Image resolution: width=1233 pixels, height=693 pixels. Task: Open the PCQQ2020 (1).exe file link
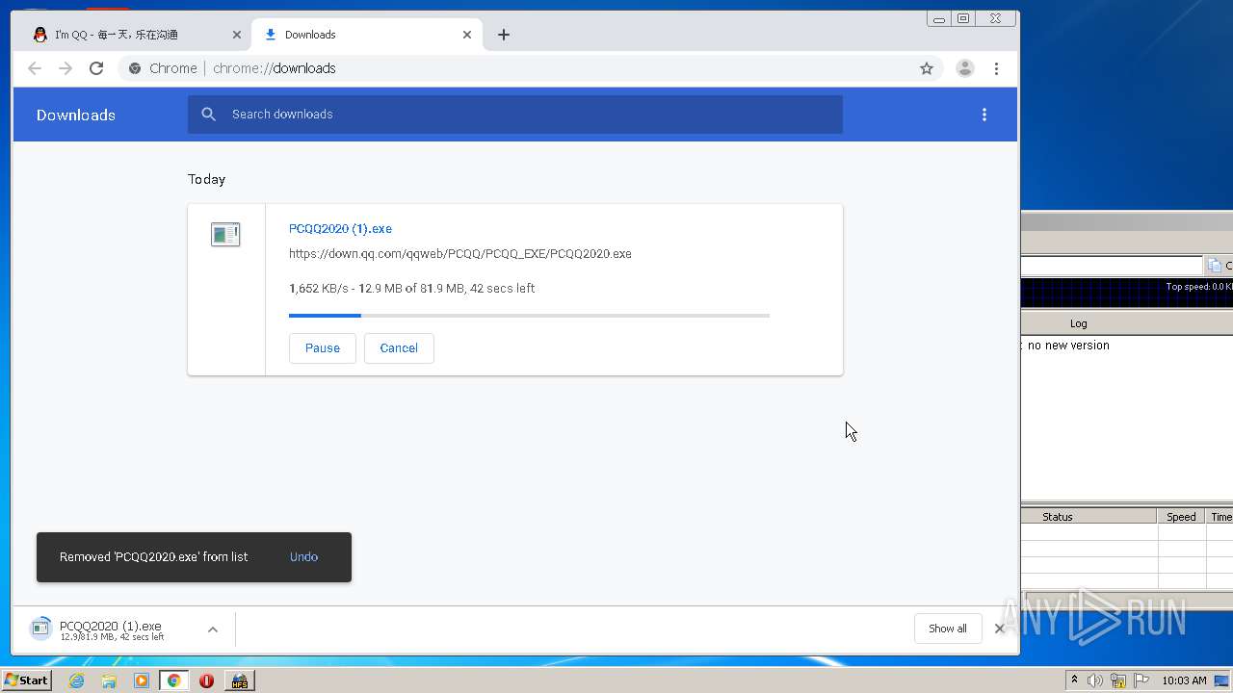click(x=340, y=229)
